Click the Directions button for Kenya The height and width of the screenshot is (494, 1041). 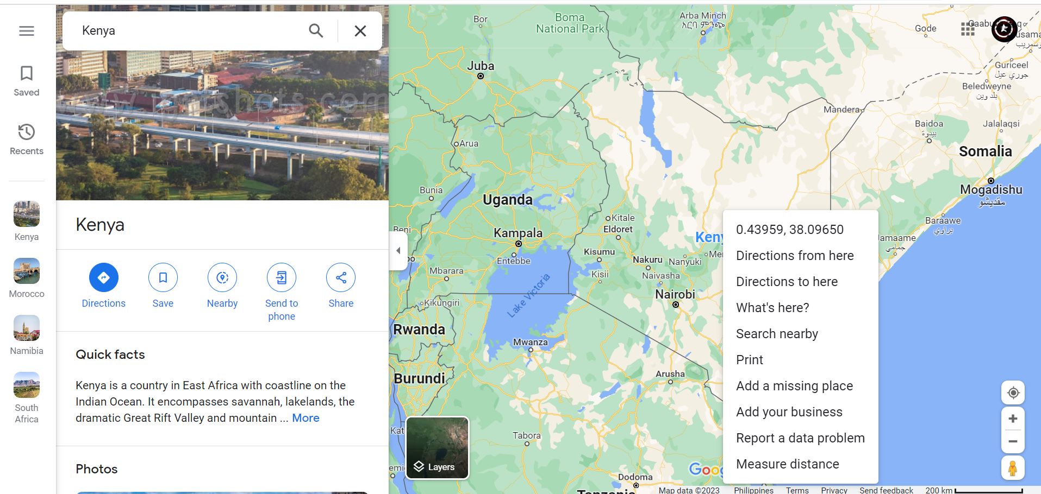click(x=103, y=286)
